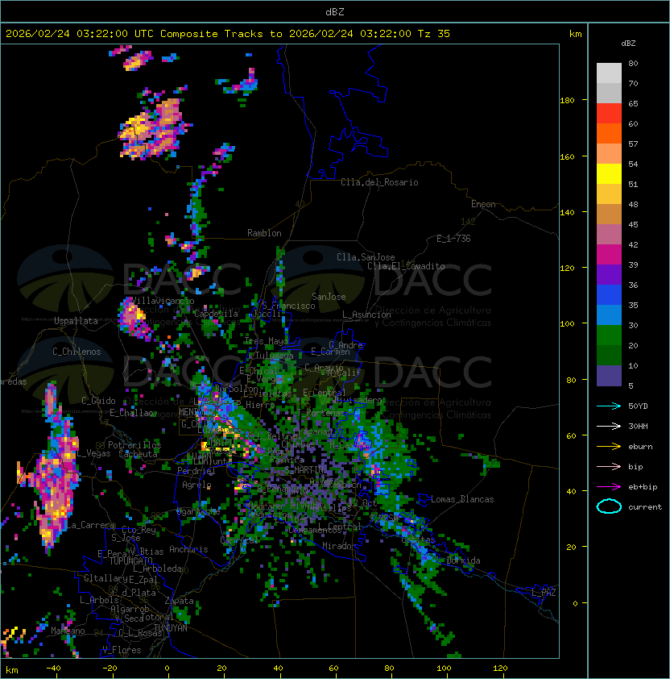Select the C_Guido map label
This screenshot has height=679, width=670.
coord(98,401)
